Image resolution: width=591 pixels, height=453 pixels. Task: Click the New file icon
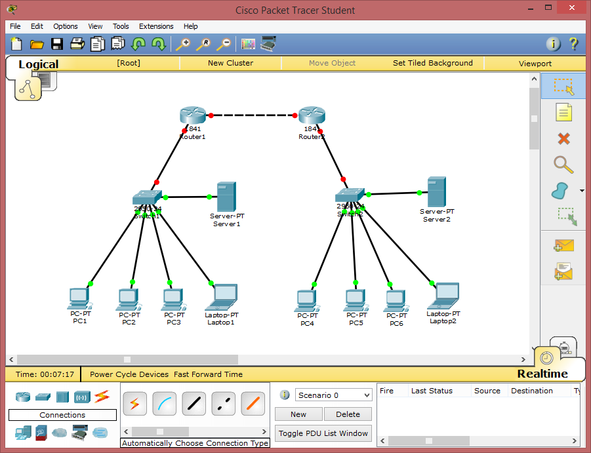[x=16, y=44]
